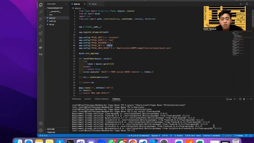Select the zsh terminal instance
The width and height of the screenshot is (254, 143).
pos(229,99)
